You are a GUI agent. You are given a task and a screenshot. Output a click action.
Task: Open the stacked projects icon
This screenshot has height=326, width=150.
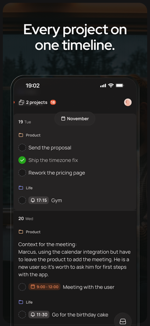coord(21,102)
